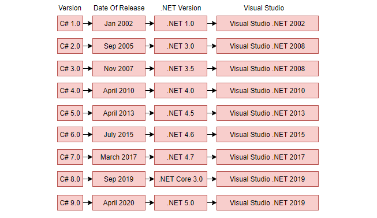Click the C# 6.0 version box

pos(70,134)
